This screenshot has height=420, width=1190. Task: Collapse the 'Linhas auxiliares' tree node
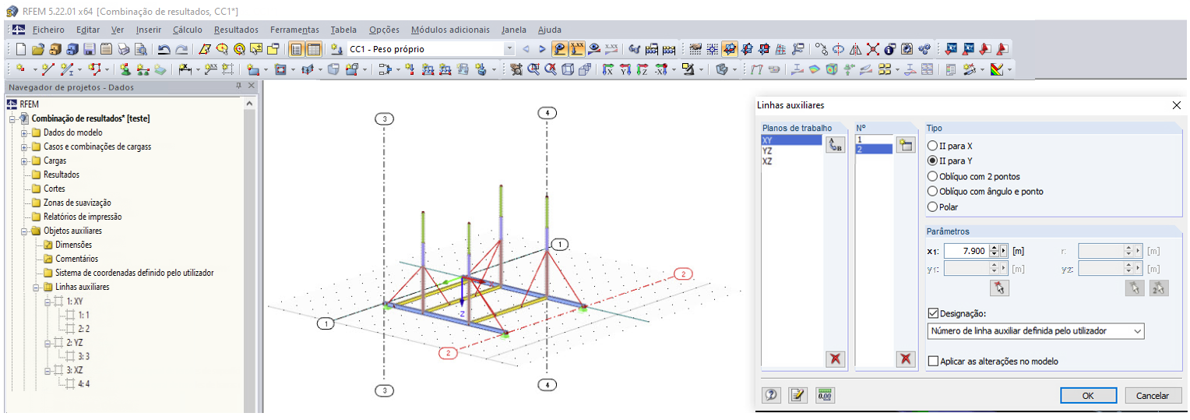point(37,287)
